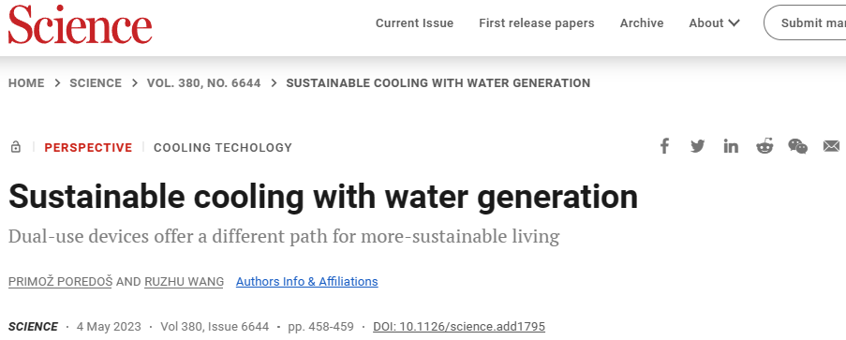Viewport: 846px width, 340px height.
Task: Go to VOL. 380, NO. 6644 breadcrumb
Action: (204, 83)
